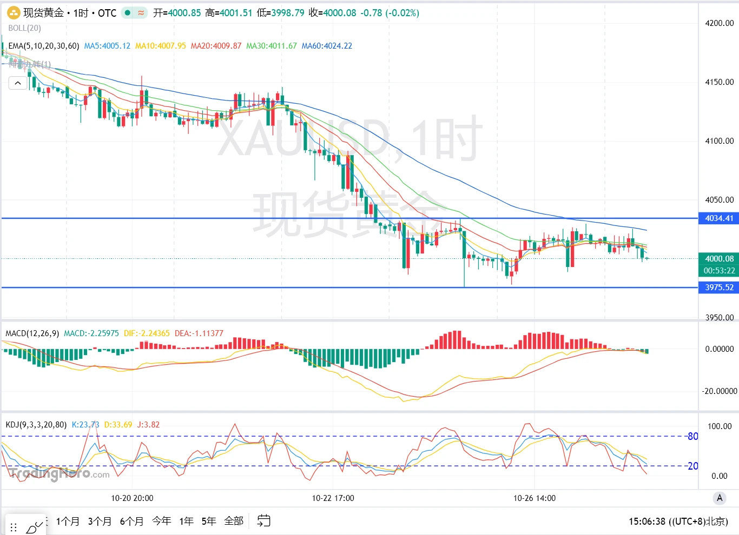Click the MA20:4009.87 value
This screenshot has height=535, width=739.
click(x=216, y=46)
